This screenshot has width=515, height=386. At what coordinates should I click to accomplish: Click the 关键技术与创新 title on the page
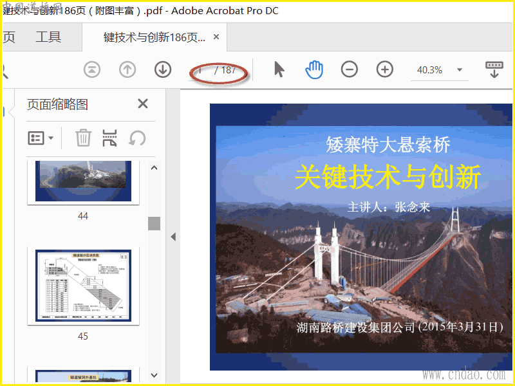coord(388,176)
